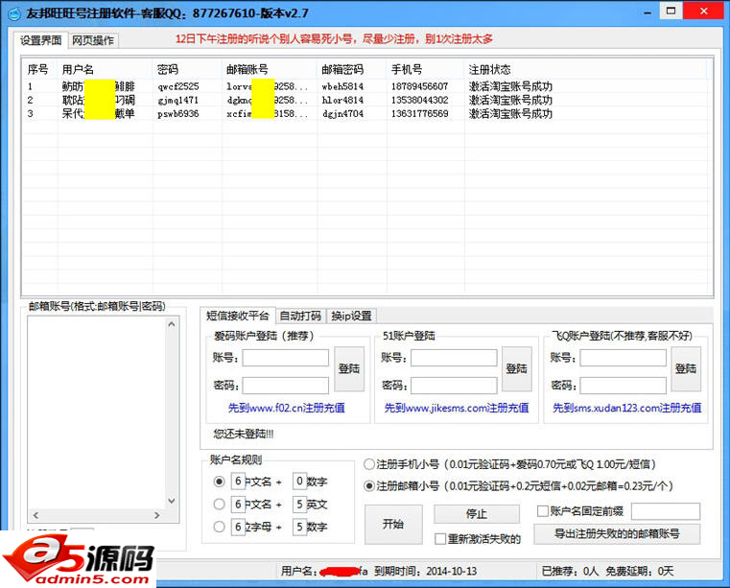Viewport: 730px width, 588px height.
Task: Click the 爱码 account 密码 field
Action: coord(285,386)
